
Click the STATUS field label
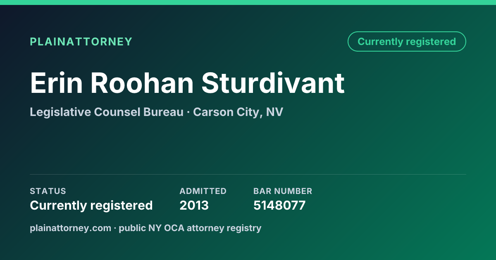click(x=48, y=191)
